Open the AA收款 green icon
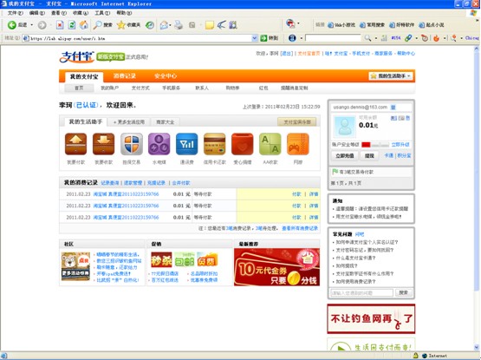The height and width of the screenshot is (360, 481). (x=270, y=144)
